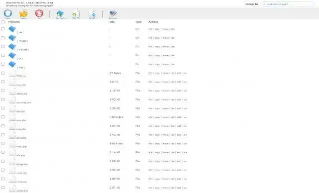Image resolution: width=319 pixels, height=193 pixels.
Task: Click the 1.22 KB size value
Action: click(x=115, y=170)
